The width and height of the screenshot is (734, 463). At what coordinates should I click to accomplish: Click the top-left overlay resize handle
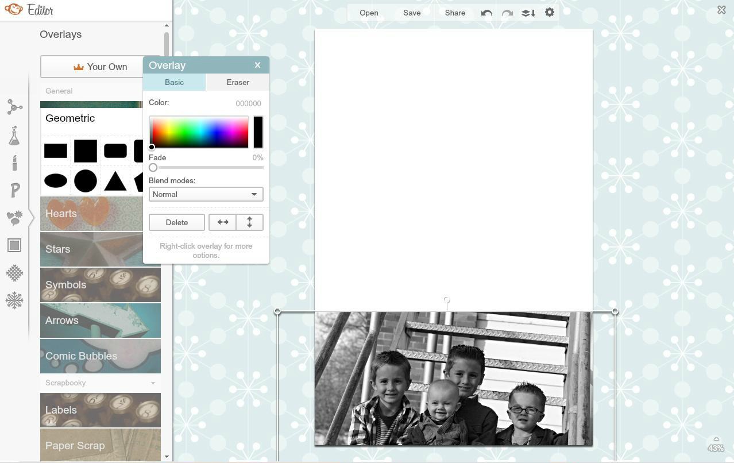tap(277, 311)
